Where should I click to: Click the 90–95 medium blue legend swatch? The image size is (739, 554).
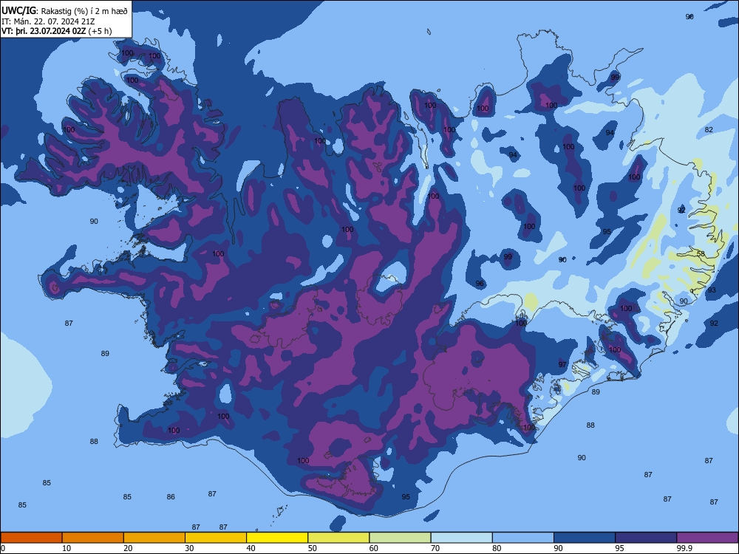point(585,538)
